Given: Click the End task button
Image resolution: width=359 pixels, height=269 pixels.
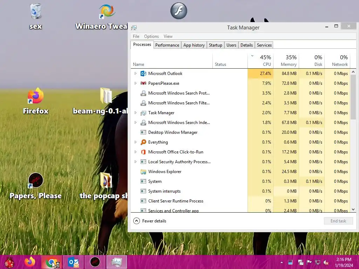Looking at the screenshot, I should pyautogui.click(x=338, y=221).
